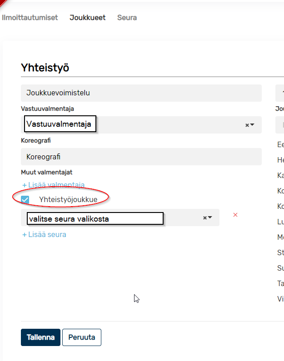Click the Joukkuevoimistelu field

[x=141, y=93]
